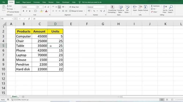
Task: Switch to the Insert tab
Action: (18, 2)
